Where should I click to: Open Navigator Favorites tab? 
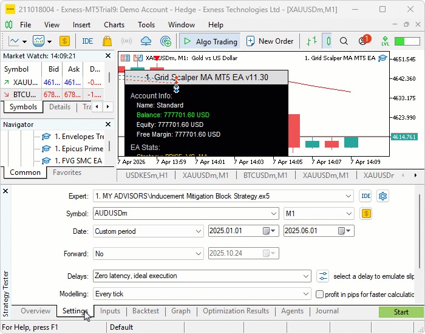point(67,172)
